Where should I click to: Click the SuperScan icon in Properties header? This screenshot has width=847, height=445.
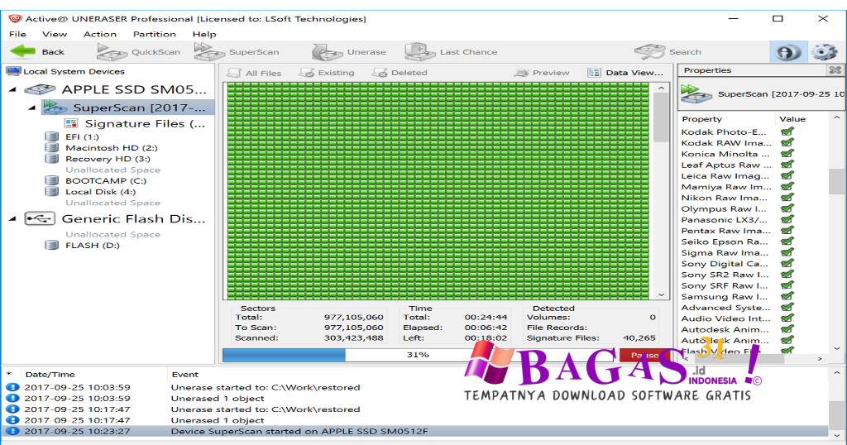pyautogui.click(x=696, y=93)
